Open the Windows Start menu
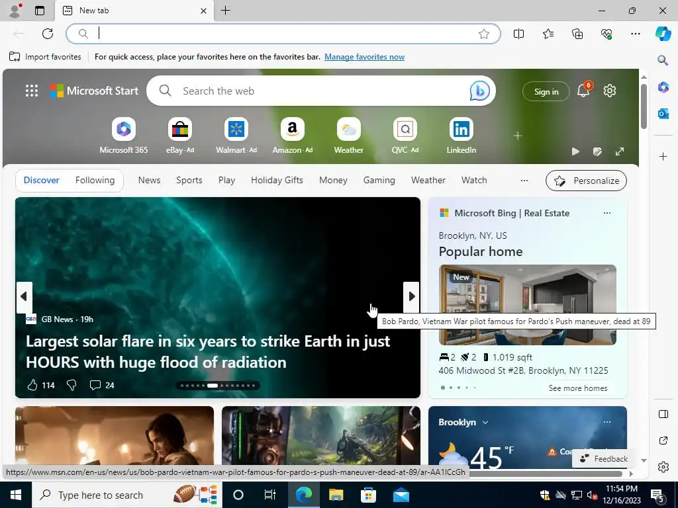 tap(16, 495)
